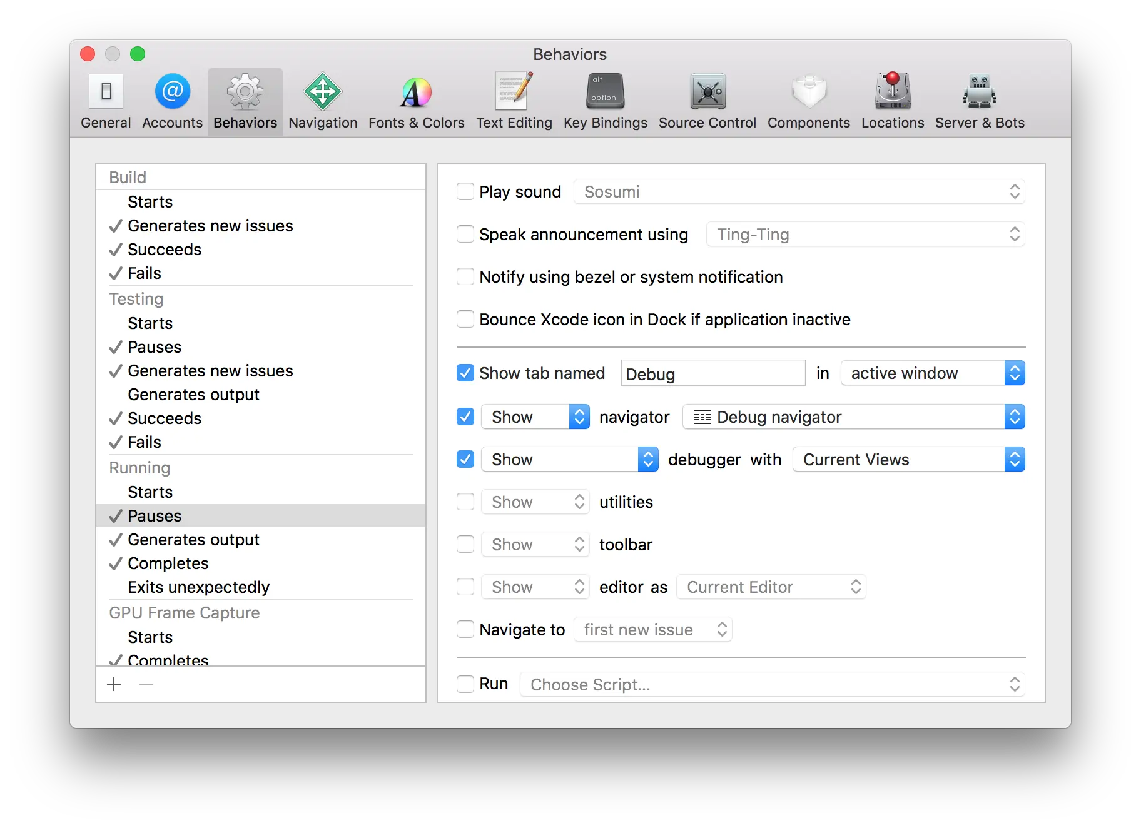This screenshot has height=828, width=1141.
Task: Select Testing Generates new issues behavior
Action: tap(261, 371)
